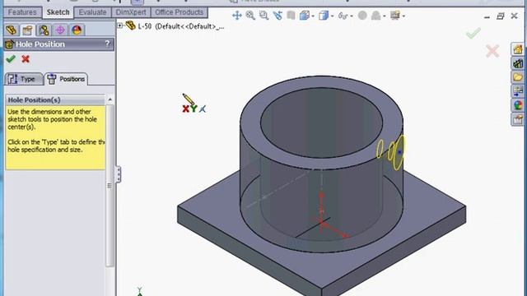Change the Display Style

pyautogui.click(x=324, y=16)
